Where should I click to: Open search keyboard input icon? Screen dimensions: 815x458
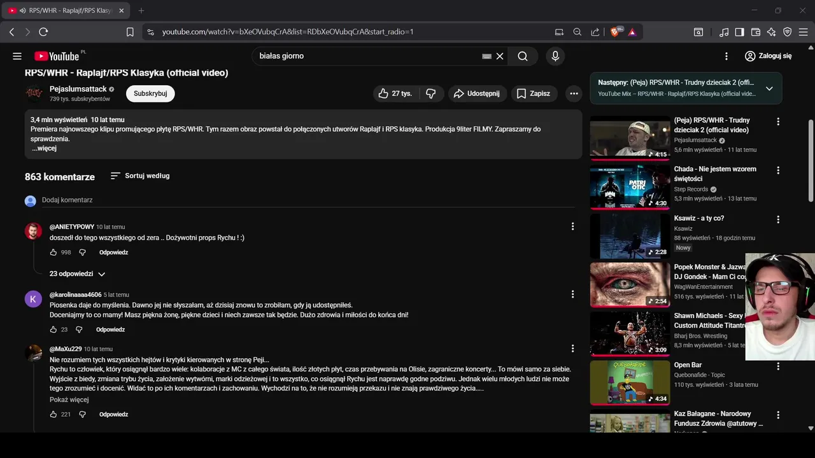pos(487,56)
